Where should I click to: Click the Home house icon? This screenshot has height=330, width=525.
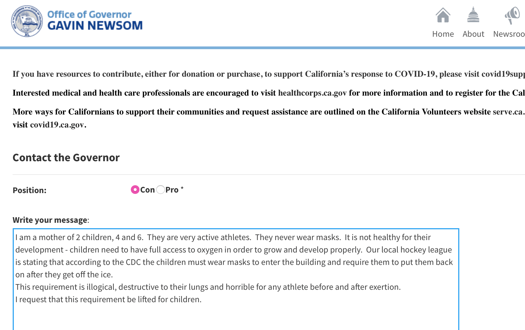click(x=443, y=15)
